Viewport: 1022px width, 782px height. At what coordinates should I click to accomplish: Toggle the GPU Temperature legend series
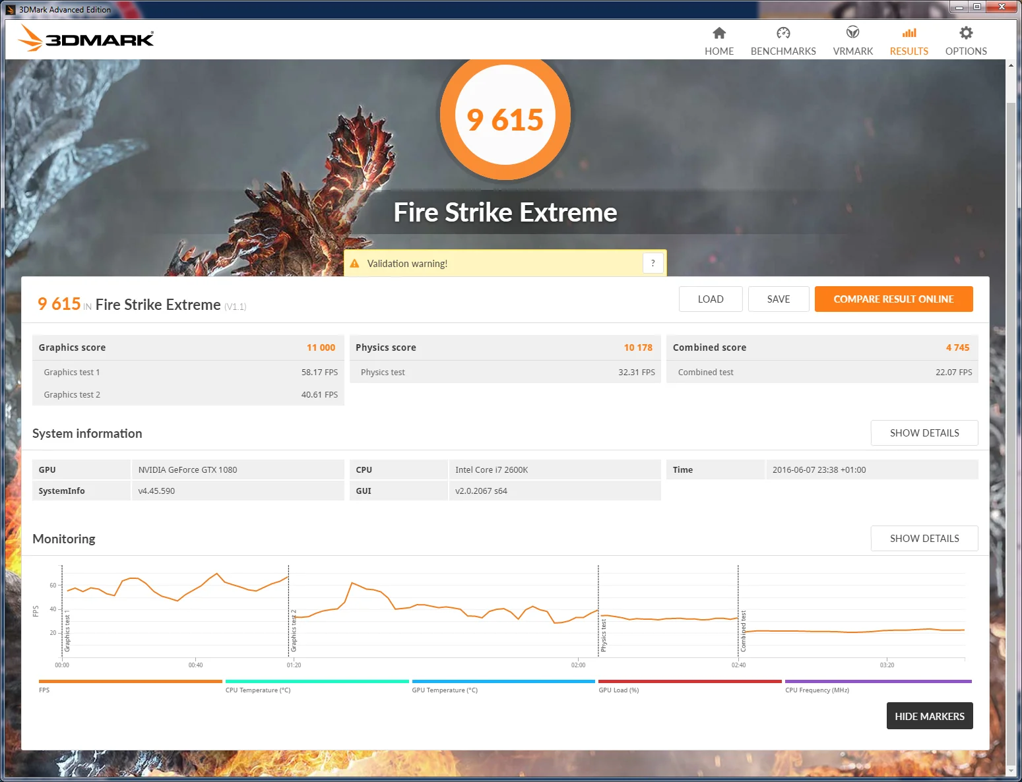503,686
